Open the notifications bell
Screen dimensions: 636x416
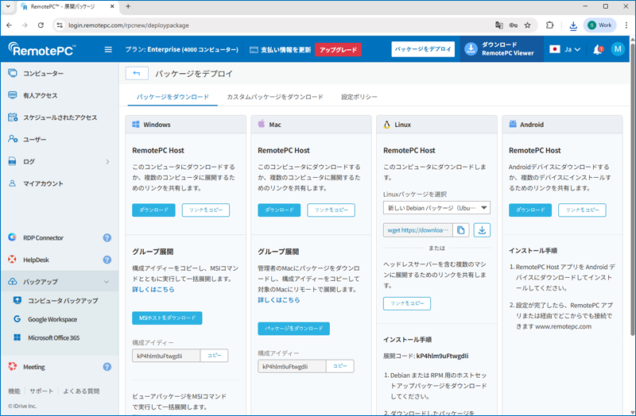[x=598, y=49]
